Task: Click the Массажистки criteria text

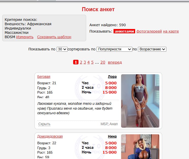Action: click(x=17, y=33)
